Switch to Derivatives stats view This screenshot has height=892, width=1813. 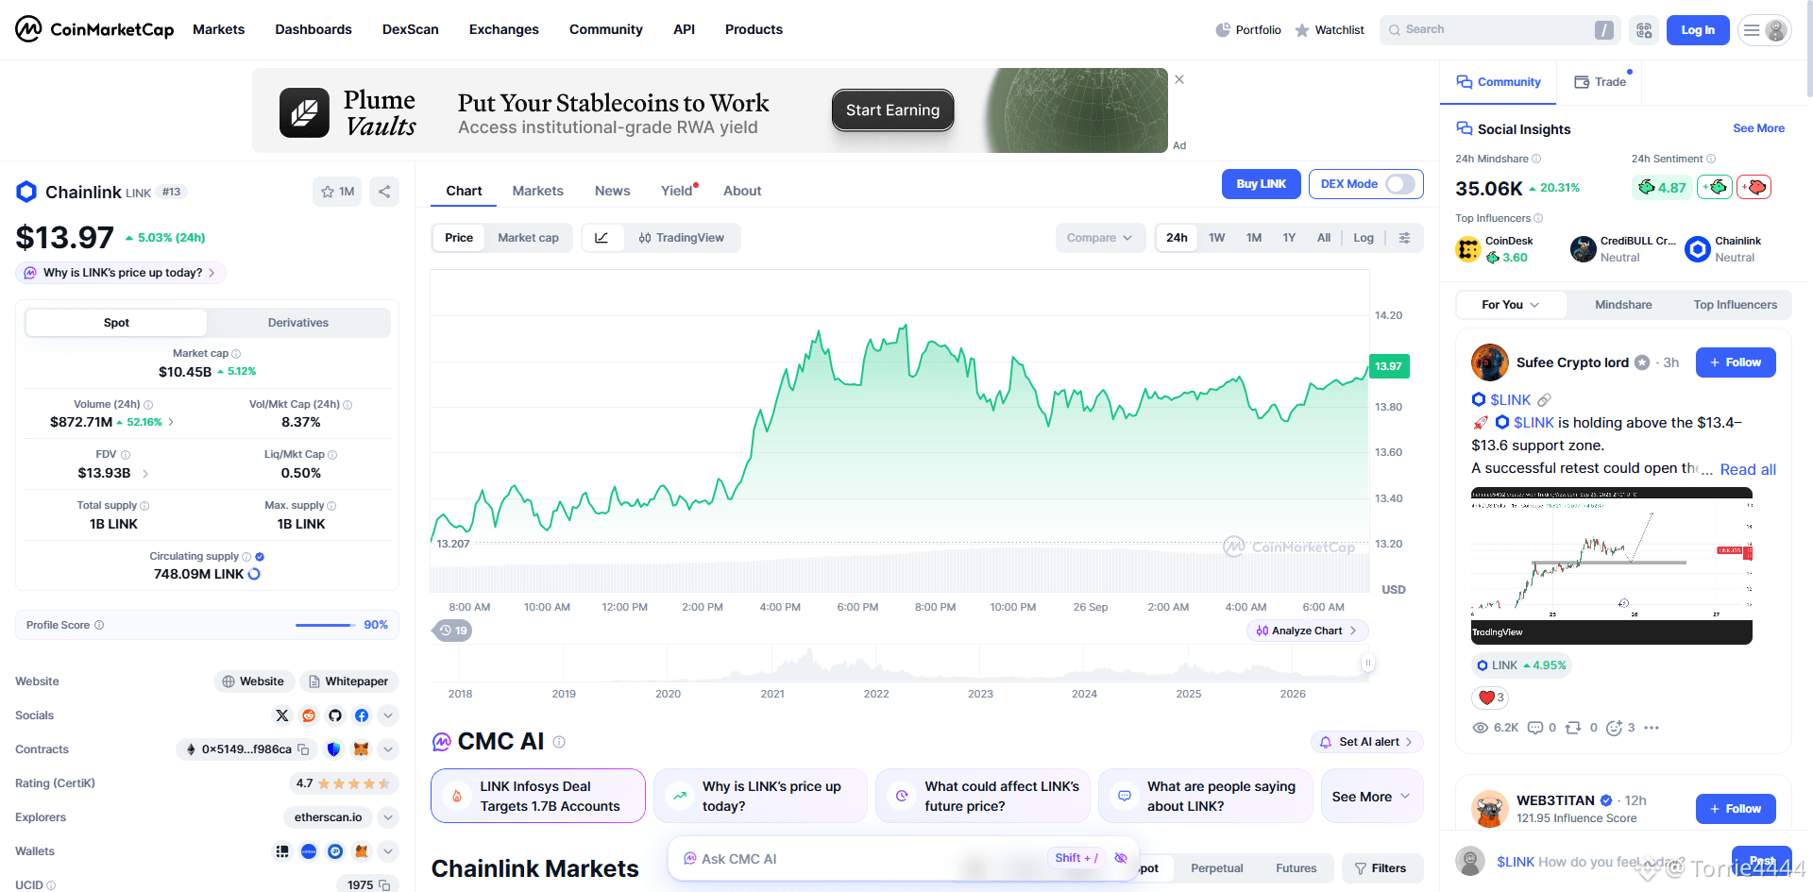point(298,323)
